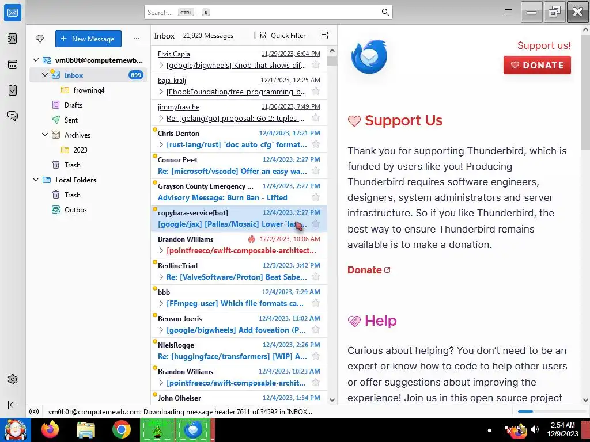
Task: Toggle the Quick Filter button
Action: (283, 35)
